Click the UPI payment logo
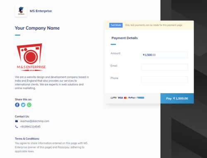The width and height of the screenshot is (207, 158). (x=113, y=98)
